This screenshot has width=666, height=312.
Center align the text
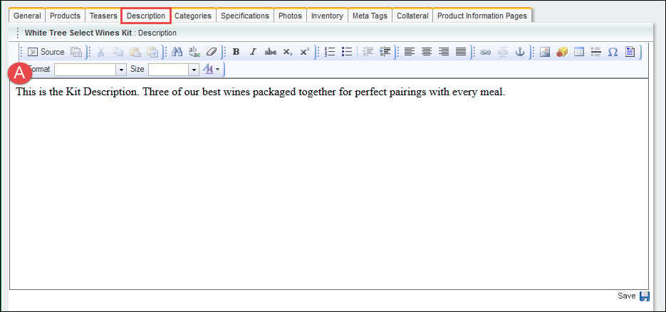point(427,52)
